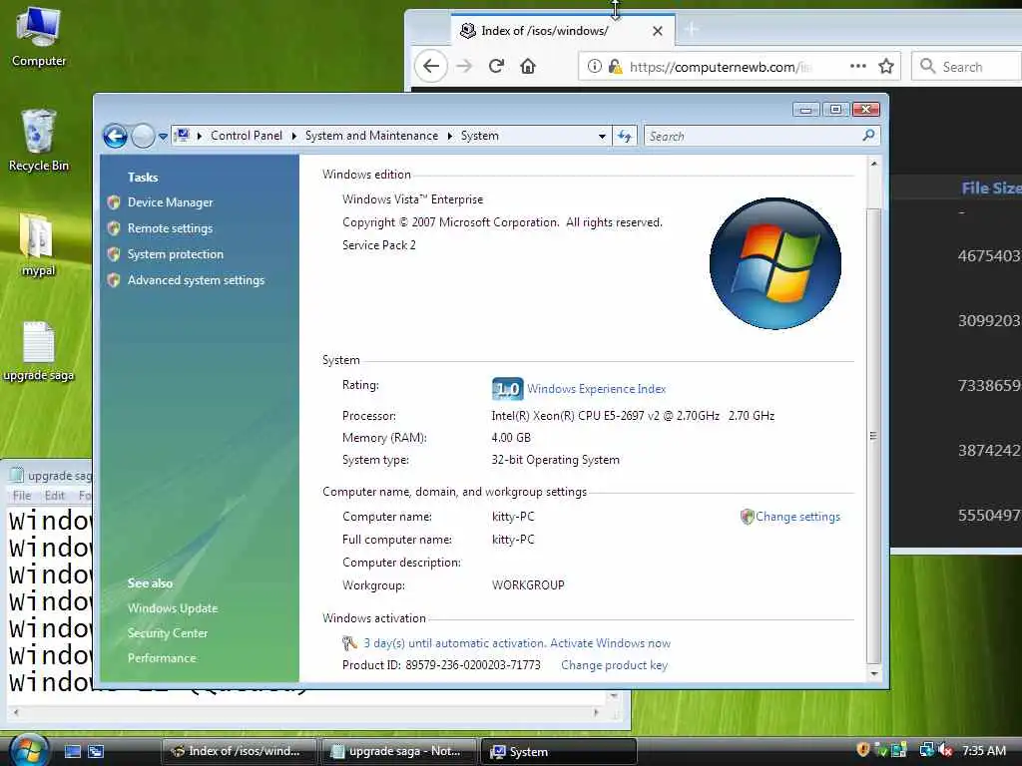Click Change product key link

tap(614, 665)
